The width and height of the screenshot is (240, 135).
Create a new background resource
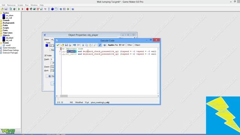coord(34,9)
